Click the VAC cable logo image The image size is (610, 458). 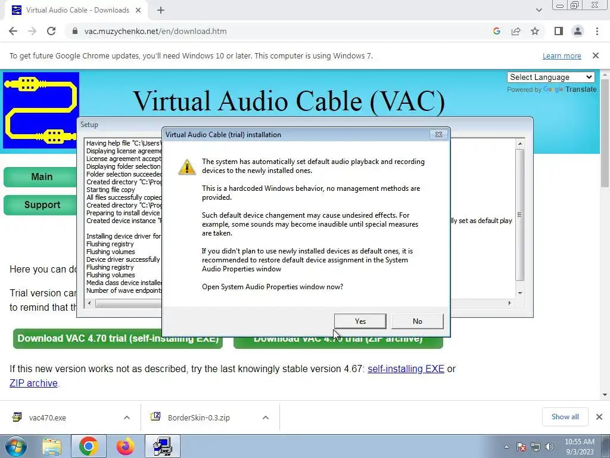point(41,110)
